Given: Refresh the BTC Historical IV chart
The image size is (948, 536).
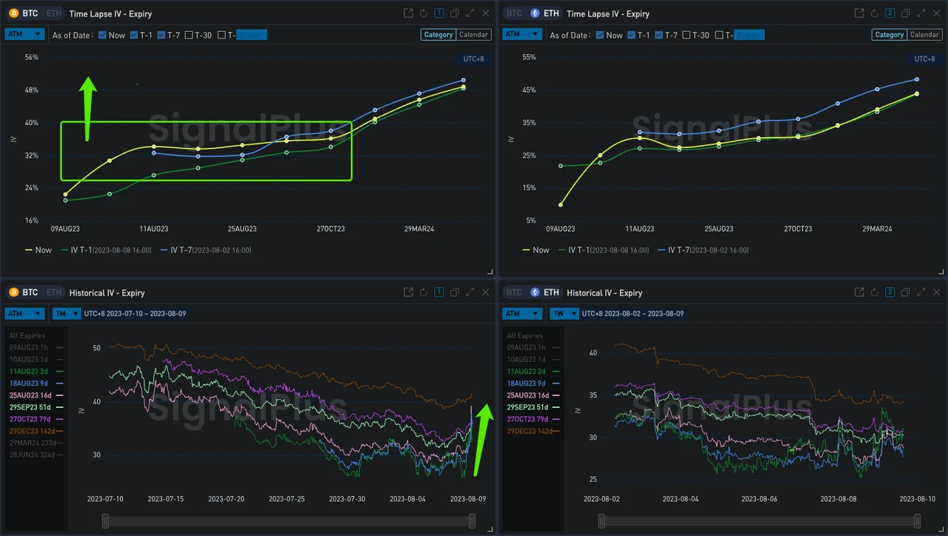Looking at the screenshot, I should point(424,292).
